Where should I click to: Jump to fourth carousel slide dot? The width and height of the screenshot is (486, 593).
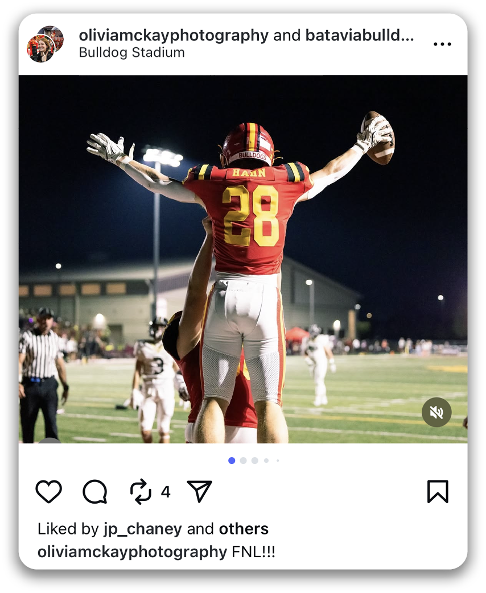coord(266,461)
